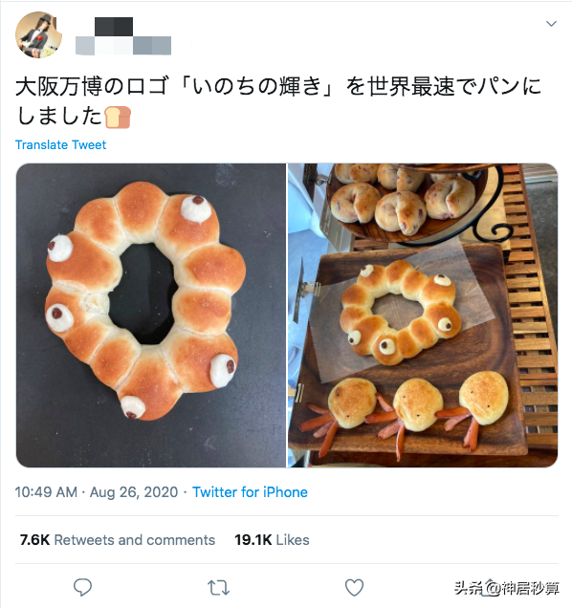Click the share icon at bottom right
This screenshot has height=608, width=572.
pyautogui.click(x=490, y=588)
